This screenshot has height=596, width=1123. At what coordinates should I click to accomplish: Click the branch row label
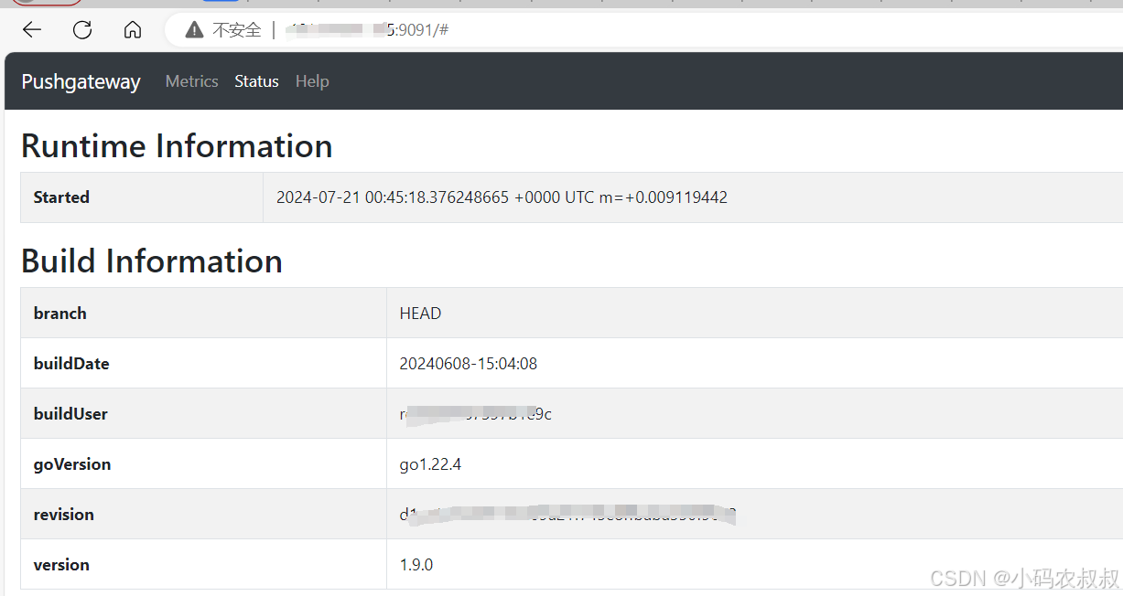tap(60, 314)
